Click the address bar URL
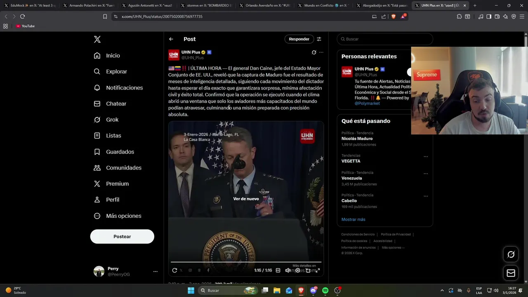Screen dimensions: 528x297 (162, 16)
